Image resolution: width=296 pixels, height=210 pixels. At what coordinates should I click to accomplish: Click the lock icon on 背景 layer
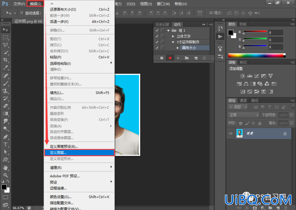pyautogui.click(x=285, y=134)
